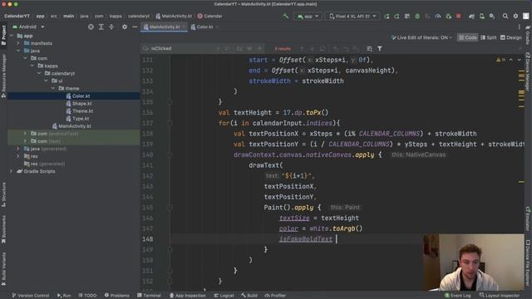The image size is (532, 299).
Task: Click the Profile app gauge icon
Action: (438, 17)
